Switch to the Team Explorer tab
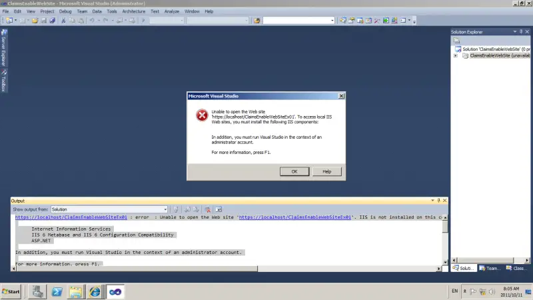The height and width of the screenshot is (300, 533). click(x=490, y=269)
